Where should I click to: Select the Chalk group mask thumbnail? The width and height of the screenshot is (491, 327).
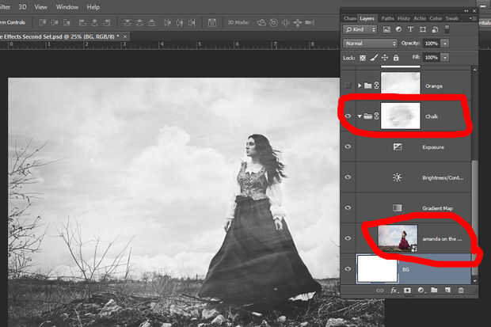[400, 116]
